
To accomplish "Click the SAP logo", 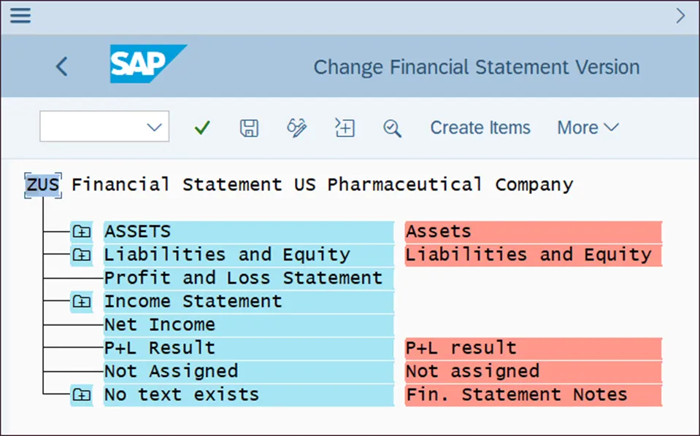I will 147,64.
